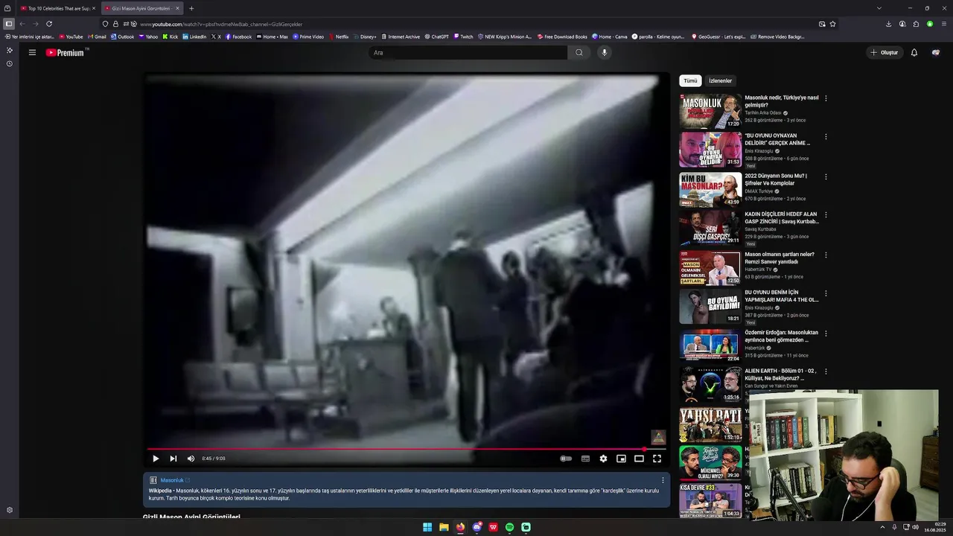The height and width of the screenshot is (536, 953).
Task: Open a new browser tab
Action: point(191,8)
